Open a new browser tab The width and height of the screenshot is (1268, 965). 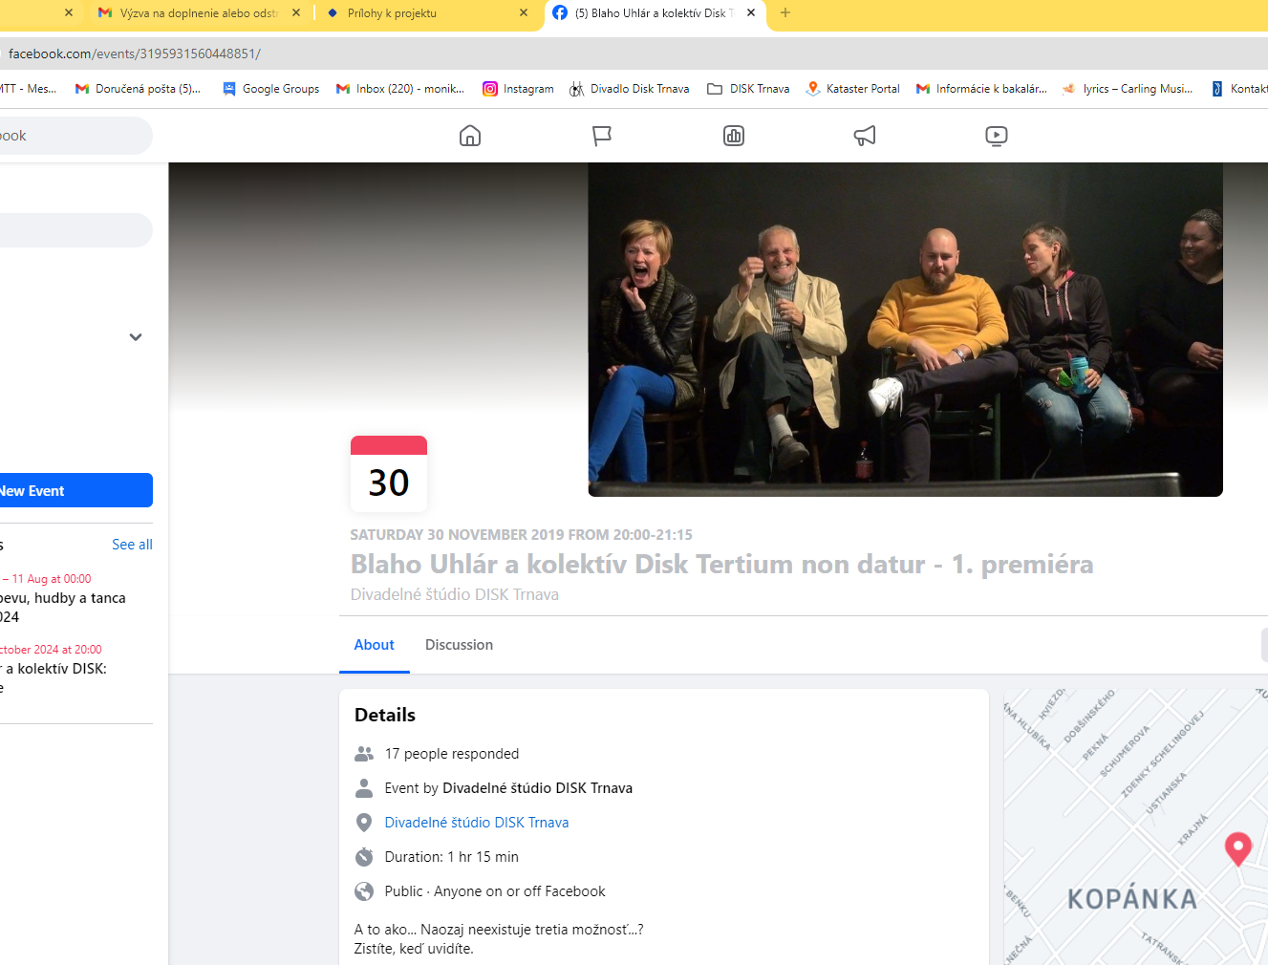click(785, 12)
